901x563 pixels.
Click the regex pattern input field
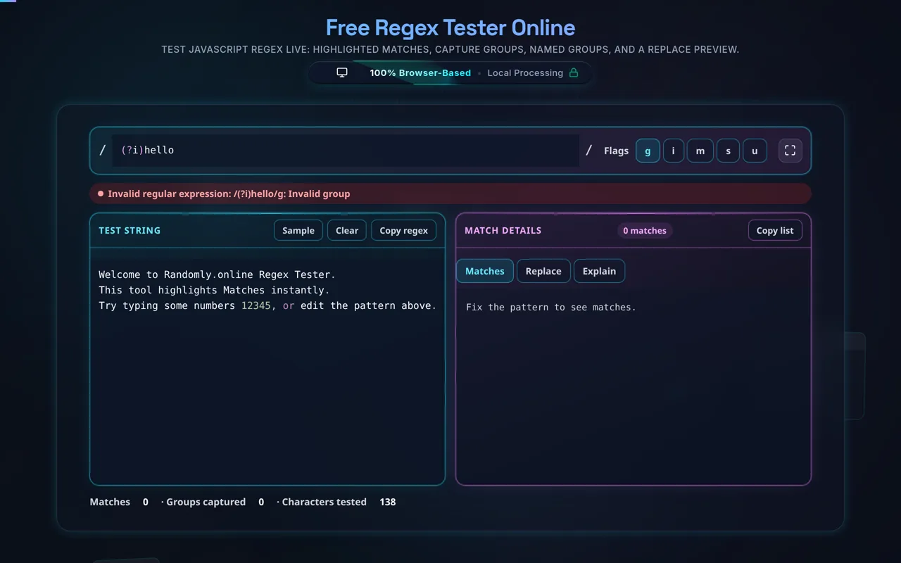346,151
